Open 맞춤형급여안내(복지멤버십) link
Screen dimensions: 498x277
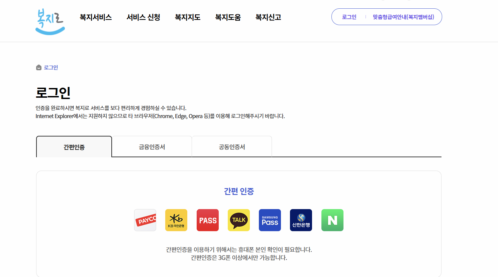coord(404,16)
